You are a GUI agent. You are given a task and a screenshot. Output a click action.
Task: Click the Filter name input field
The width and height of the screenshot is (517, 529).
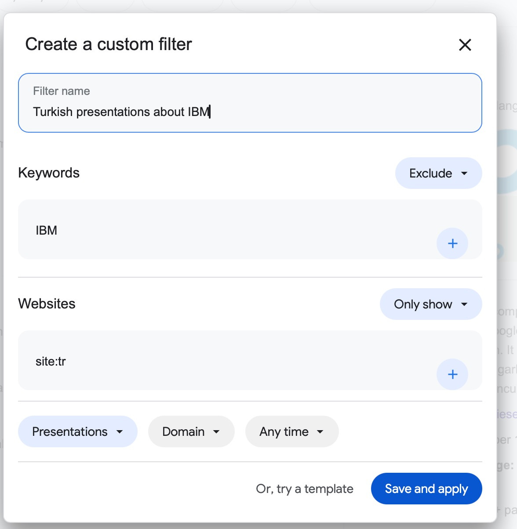tap(250, 103)
